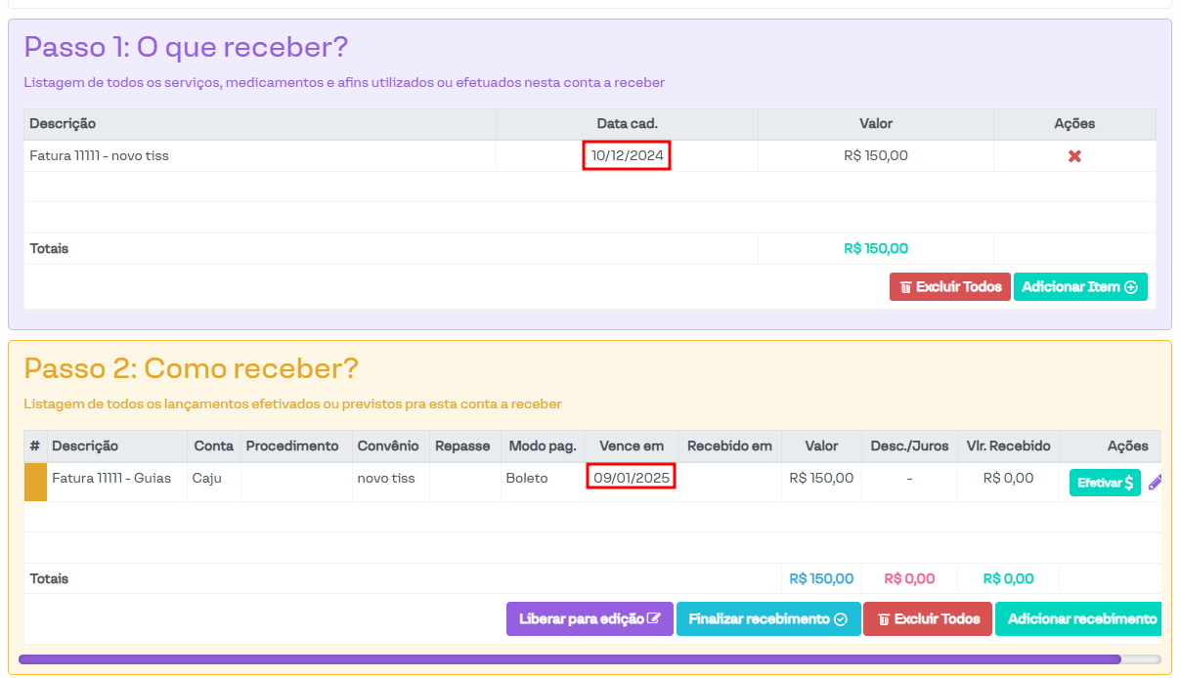Finalize with Finalizar recebimento button
This screenshot has height=678, width=1180.
pos(767,619)
